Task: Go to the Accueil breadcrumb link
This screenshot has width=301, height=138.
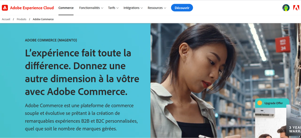Action: click(6, 19)
